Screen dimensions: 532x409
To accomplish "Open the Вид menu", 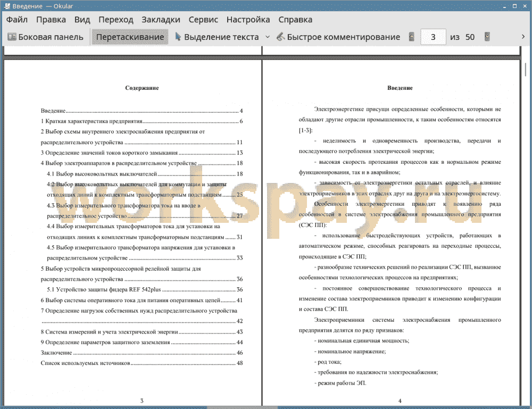I will 82,20.
